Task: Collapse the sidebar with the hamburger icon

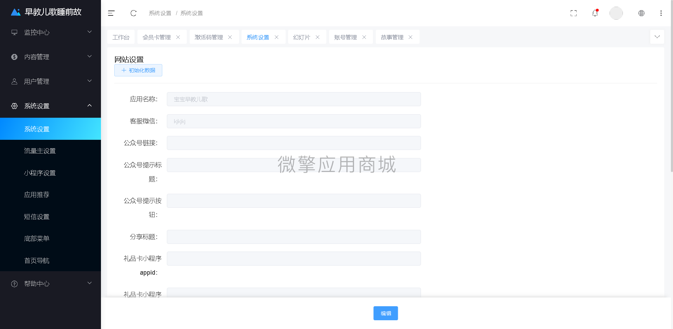Action: (111, 13)
